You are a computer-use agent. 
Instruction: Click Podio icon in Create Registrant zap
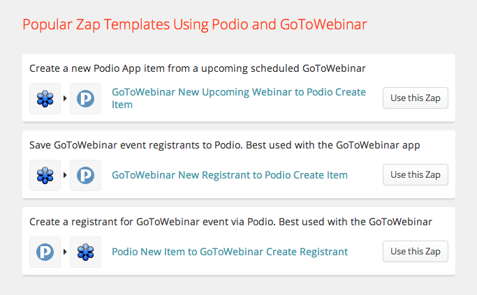tap(45, 252)
